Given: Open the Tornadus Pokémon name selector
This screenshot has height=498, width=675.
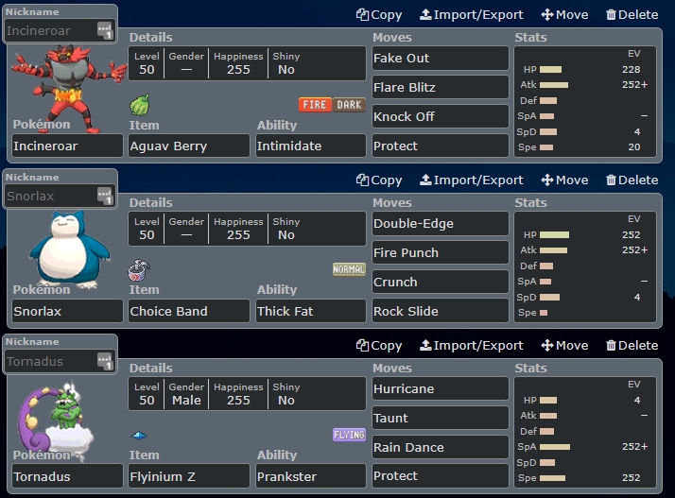Looking at the screenshot, I should click(x=66, y=476).
